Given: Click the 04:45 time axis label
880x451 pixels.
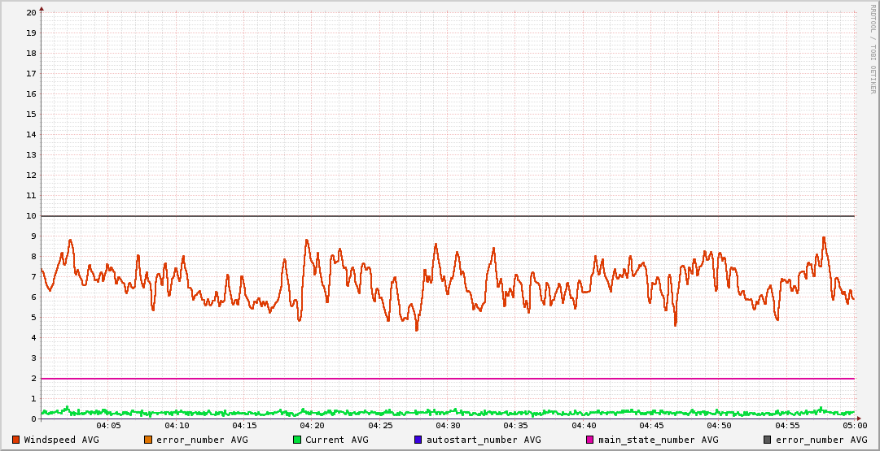Looking at the screenshot, I should pyautogui.click(x=651, y=426).
